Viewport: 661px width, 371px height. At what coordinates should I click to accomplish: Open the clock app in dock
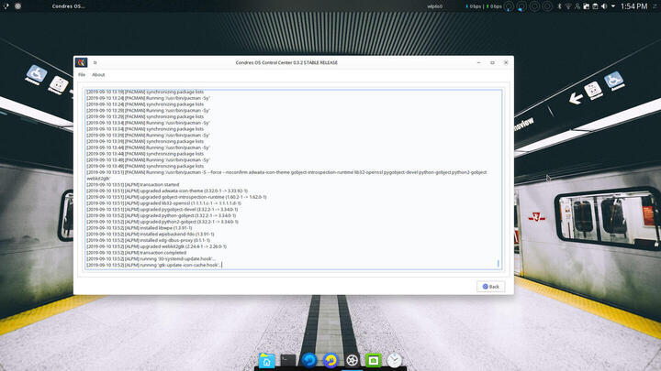click(x=395, y=361)
